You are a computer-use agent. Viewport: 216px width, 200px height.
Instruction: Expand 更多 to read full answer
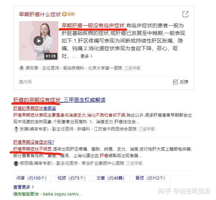click(x=86, y=56)
